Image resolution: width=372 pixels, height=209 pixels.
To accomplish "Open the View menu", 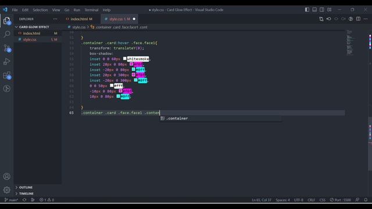I will pyautogui.click(x=56, y=10).
